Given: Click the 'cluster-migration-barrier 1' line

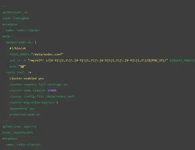Looking at the screenshot, I should 34,102.
